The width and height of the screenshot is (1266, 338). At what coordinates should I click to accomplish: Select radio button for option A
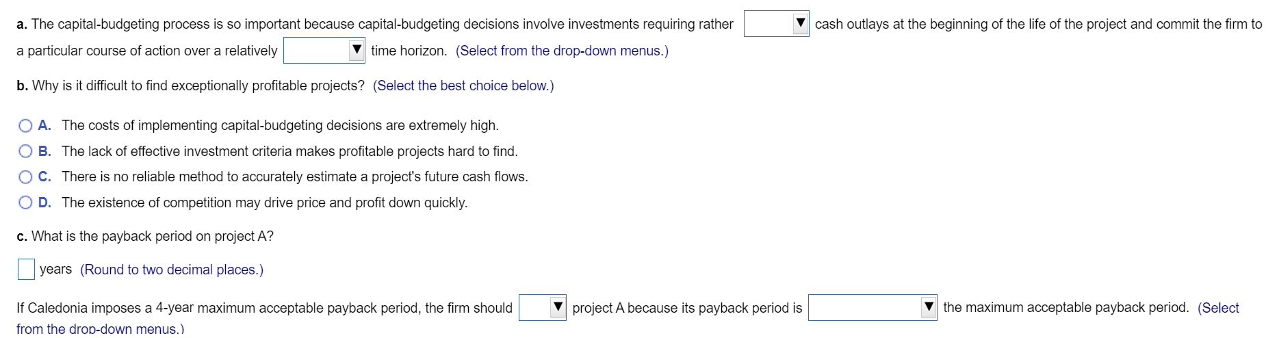point(26,125)
